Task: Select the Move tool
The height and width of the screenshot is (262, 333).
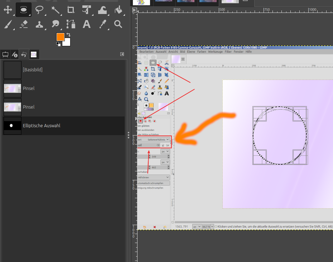Action: point(8,10)
